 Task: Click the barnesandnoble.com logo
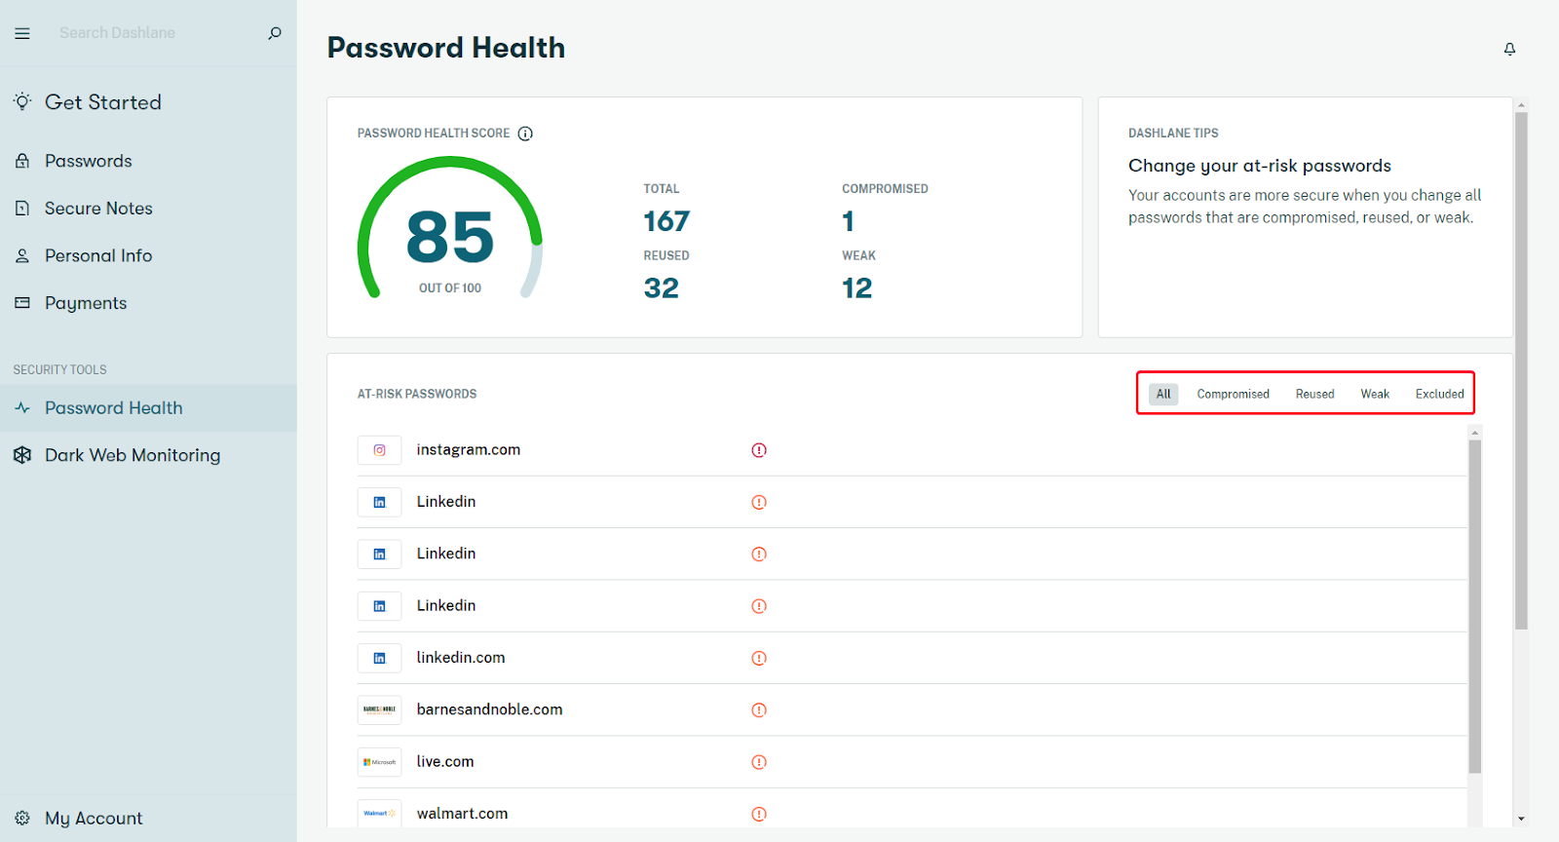point(380,709)
